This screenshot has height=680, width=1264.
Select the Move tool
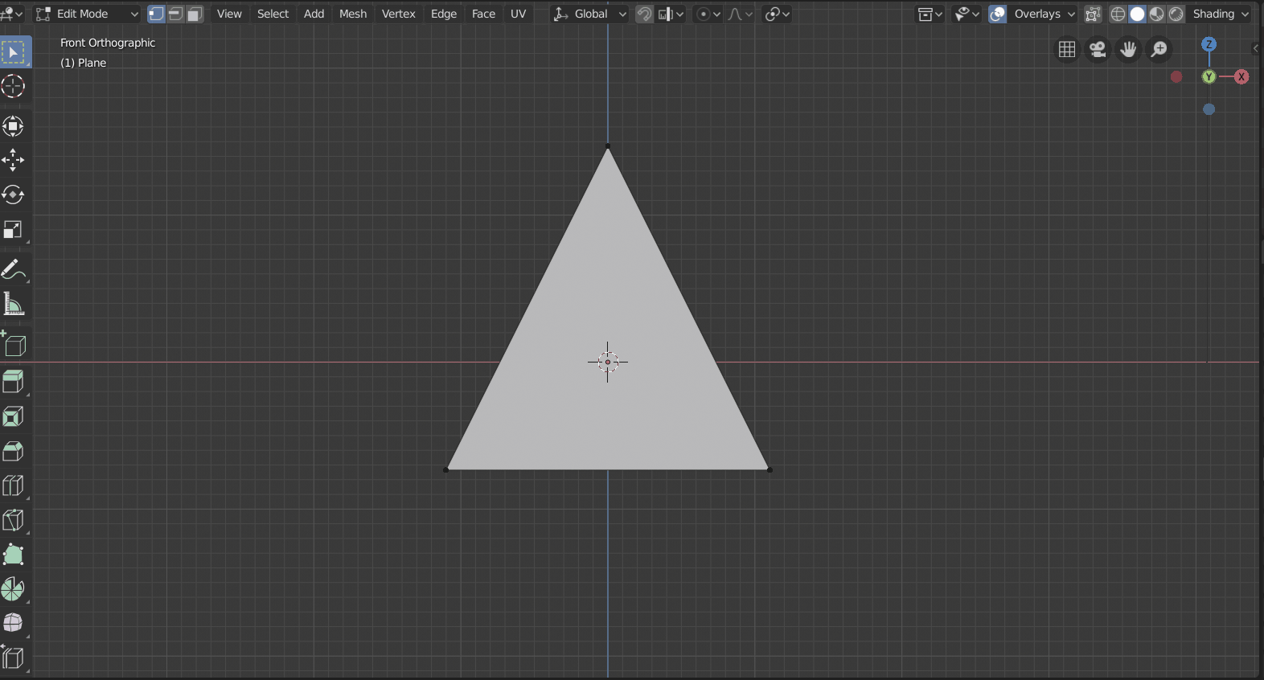coord(14,161)
